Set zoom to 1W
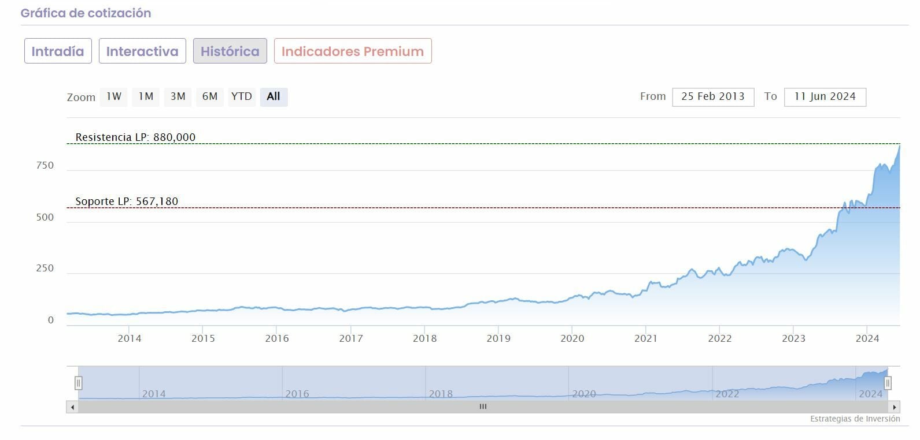 [x=114, y=96]
